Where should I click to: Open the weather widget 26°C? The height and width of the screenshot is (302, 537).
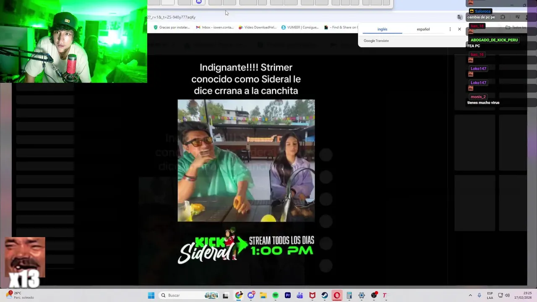tap(19, 295)
